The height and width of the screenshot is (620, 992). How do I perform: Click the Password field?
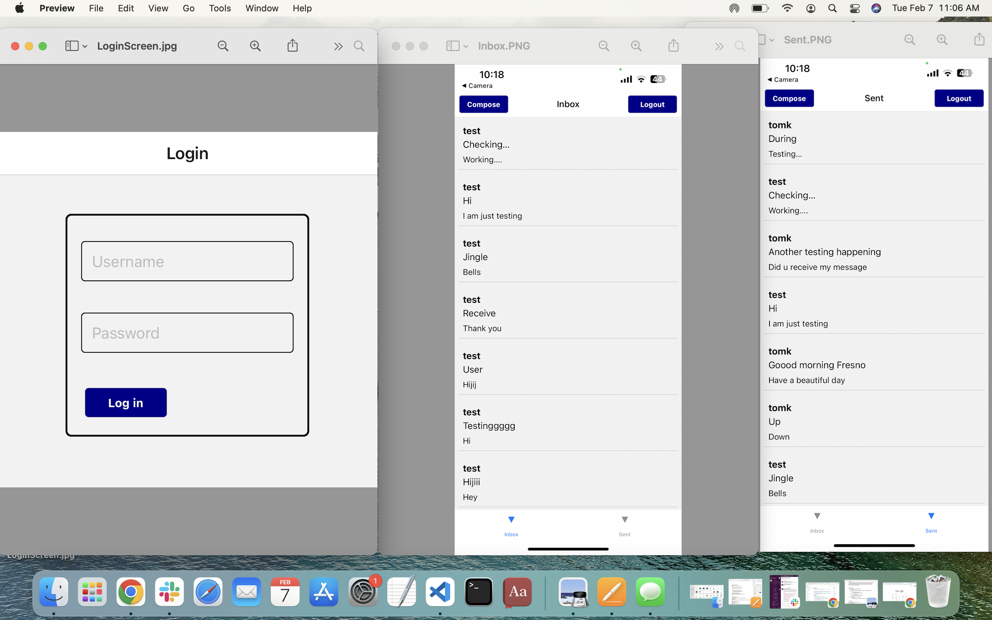pyautogui.click(x=187, y=332)
